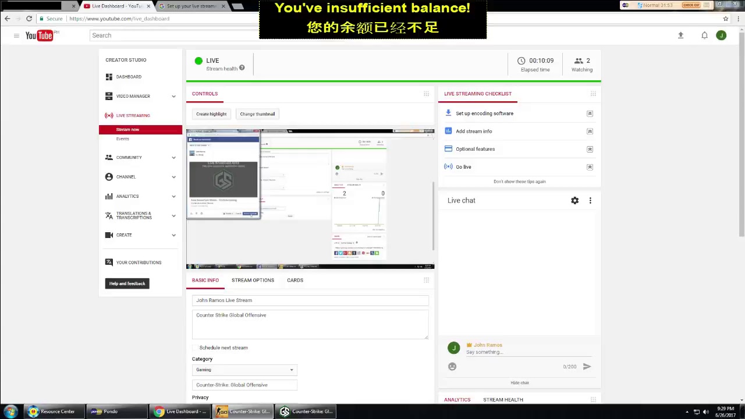Expand the Video Manager section

point(173,97)
